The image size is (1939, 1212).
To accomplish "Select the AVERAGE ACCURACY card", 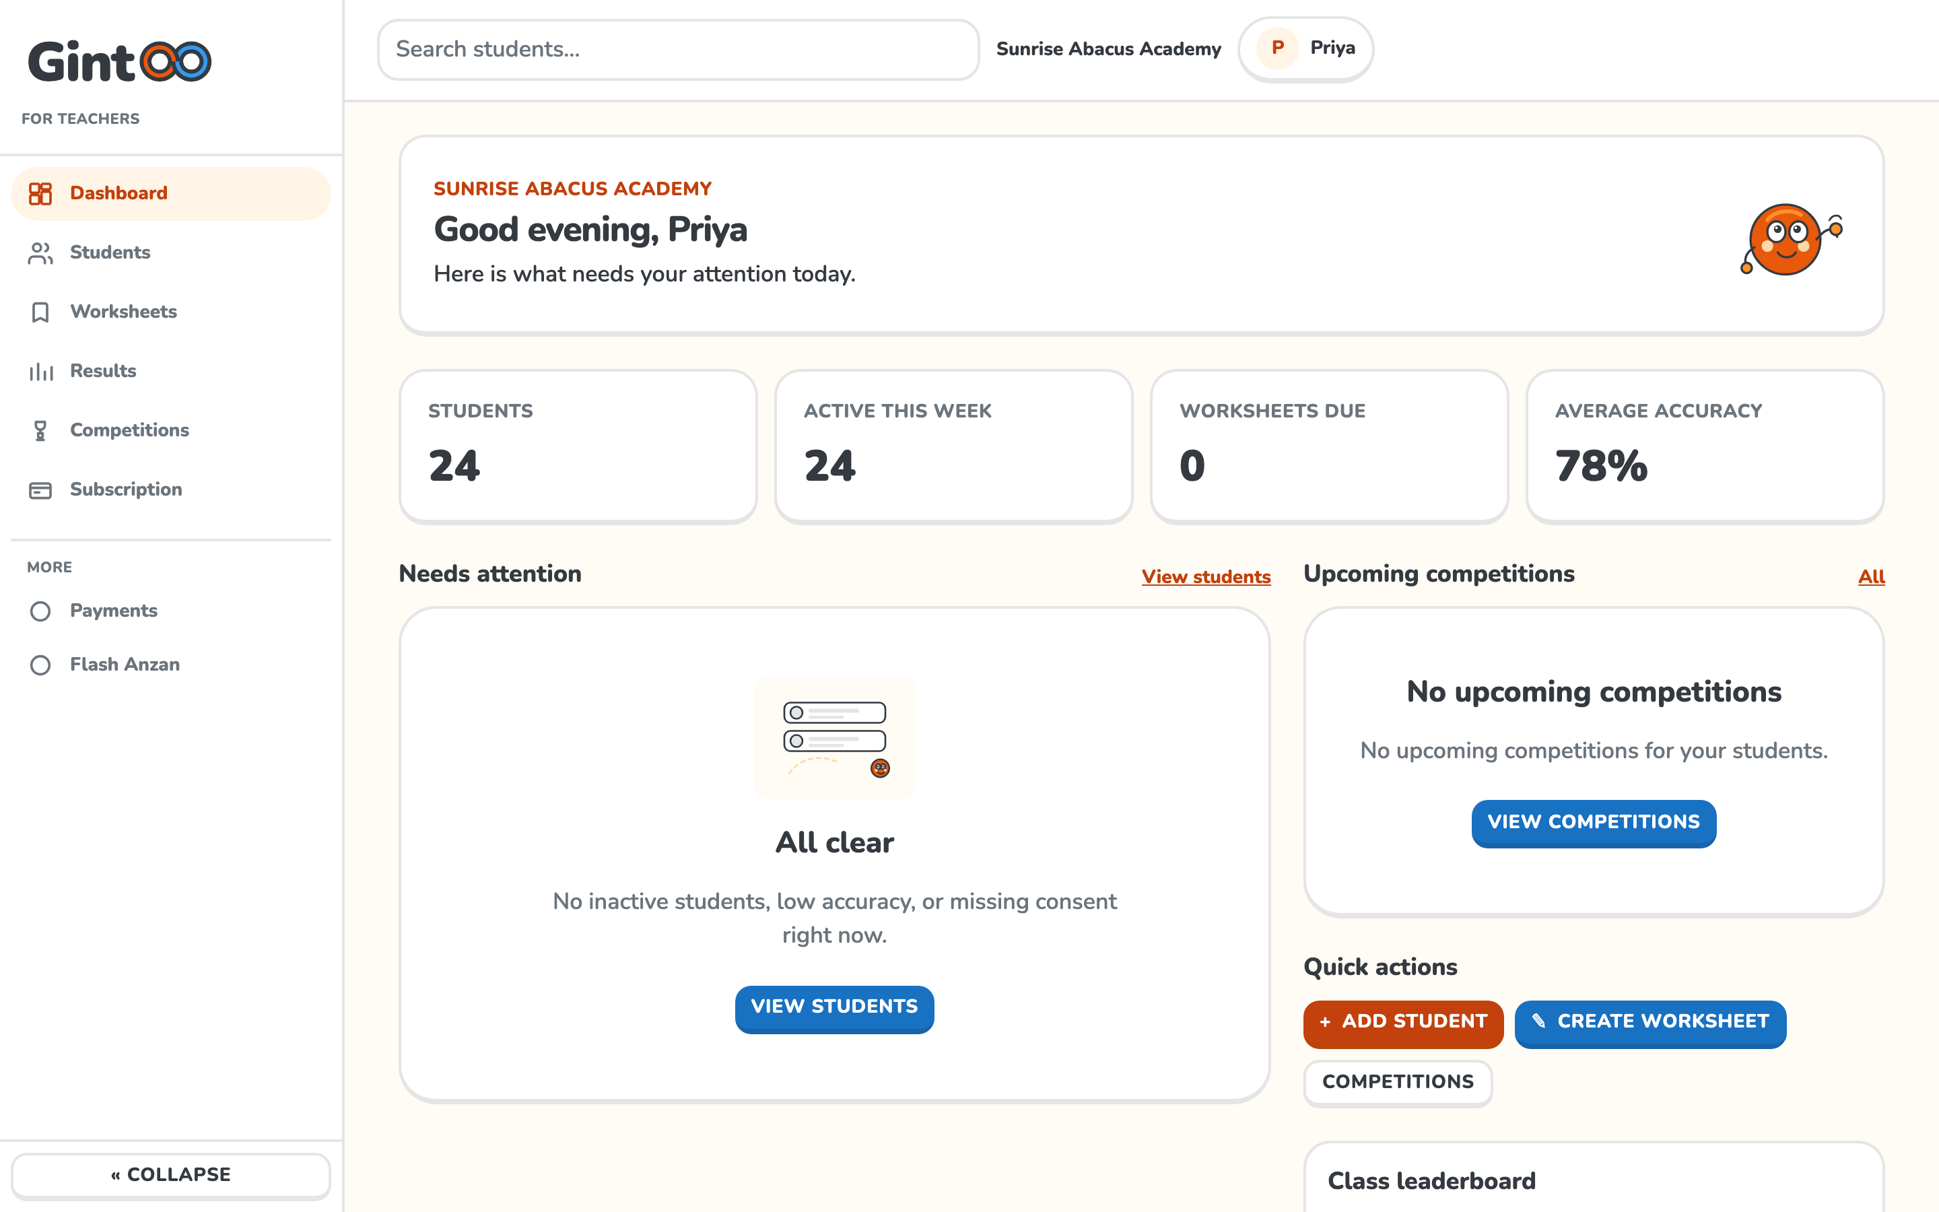I will 1705,446.
